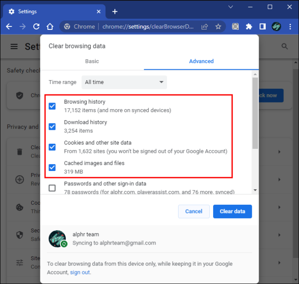
Task: Switch to the Basic tab
Action: coord(92,61)
